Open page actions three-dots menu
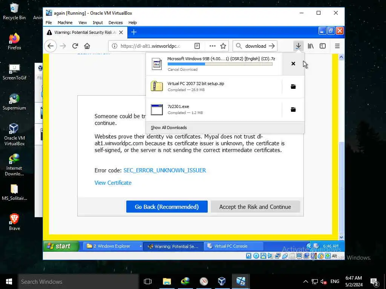Image resolution: width=386 pixels, height=289 pixels. tap(213, 46)
